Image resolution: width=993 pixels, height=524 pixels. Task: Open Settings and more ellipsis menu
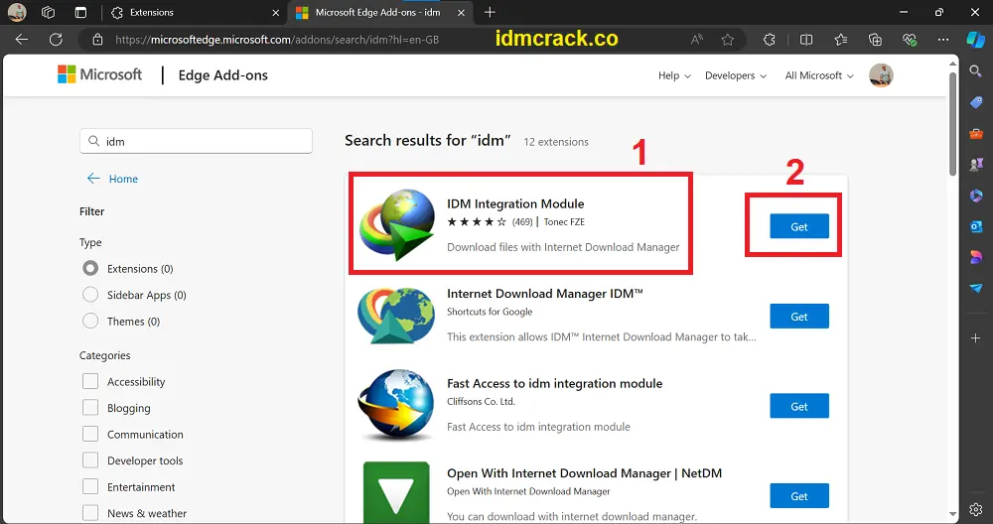coord(943,40)
